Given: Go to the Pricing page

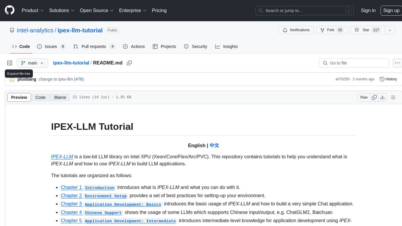Looking at the screenshot, I should click(159, 10).
